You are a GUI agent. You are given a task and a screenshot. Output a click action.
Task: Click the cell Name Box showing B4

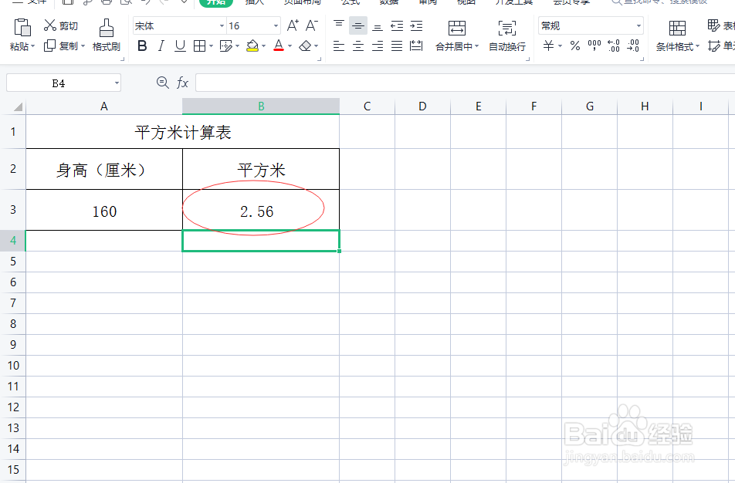tap(58, 83)
